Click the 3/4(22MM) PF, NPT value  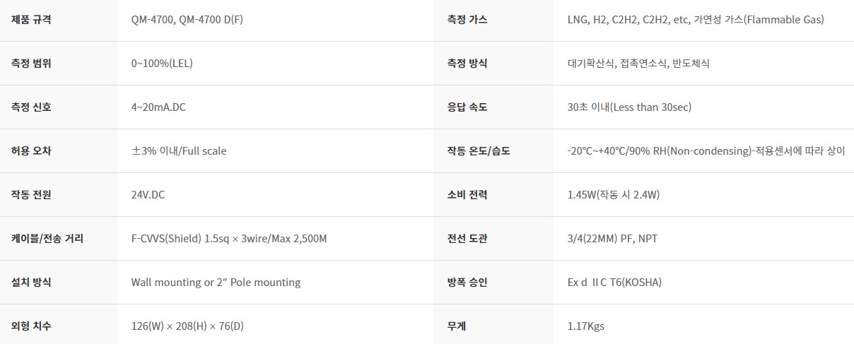click(x=612, y=239)
